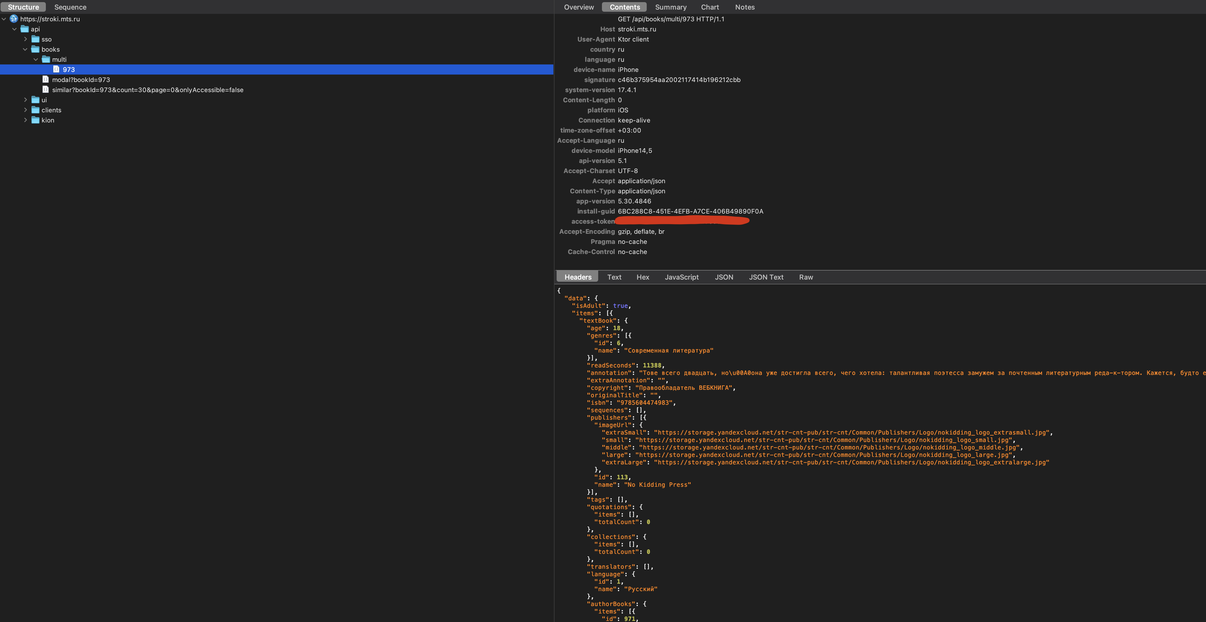Switch to the Sequence view tab
Image resolution: width=1206 pixels, height=622 pixels.
click(x=70, y=7)
